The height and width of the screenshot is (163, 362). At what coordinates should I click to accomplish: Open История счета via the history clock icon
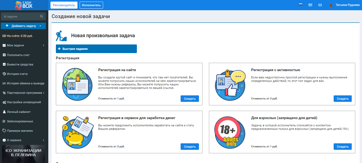4,74
